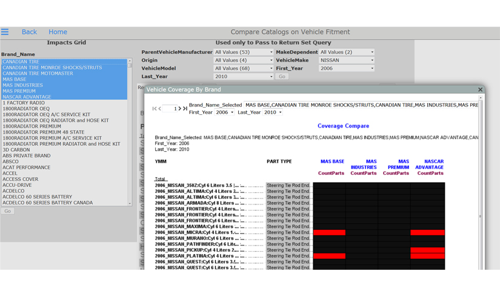Click the brand list scrollbar up arrow
Viewport: 500px width, 297px height.
pos(130,61)
